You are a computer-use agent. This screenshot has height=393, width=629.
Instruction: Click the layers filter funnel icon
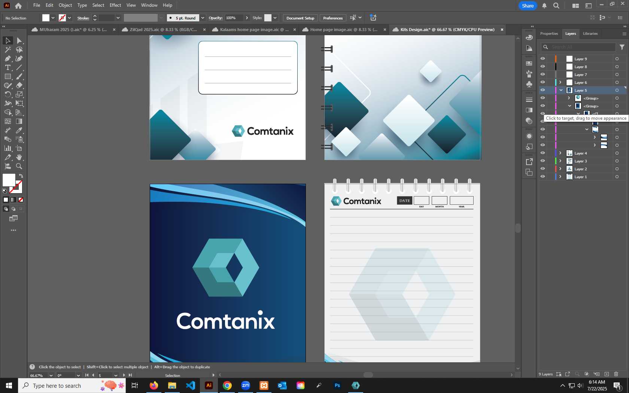pos(622,47)
